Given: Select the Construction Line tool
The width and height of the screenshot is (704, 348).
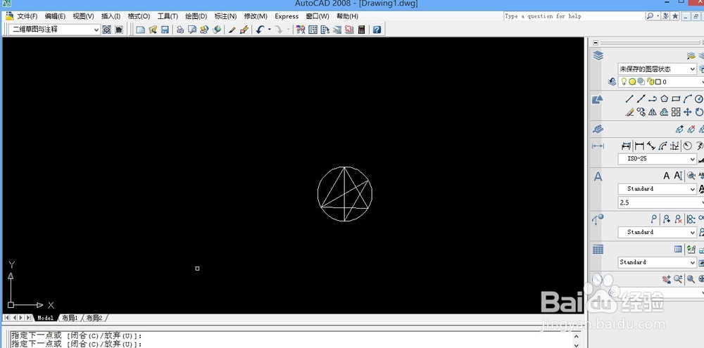Looking at the screenshot, I should click(641, 99).
